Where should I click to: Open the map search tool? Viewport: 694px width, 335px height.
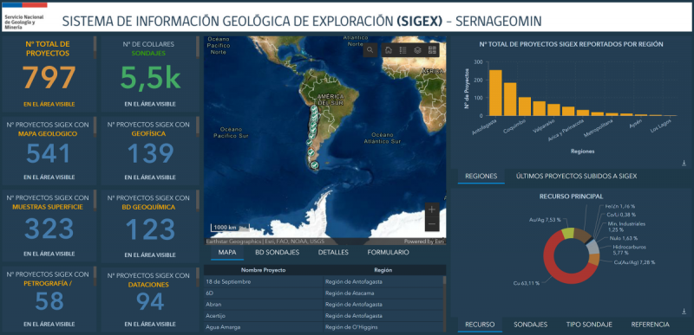pos(370,50)
